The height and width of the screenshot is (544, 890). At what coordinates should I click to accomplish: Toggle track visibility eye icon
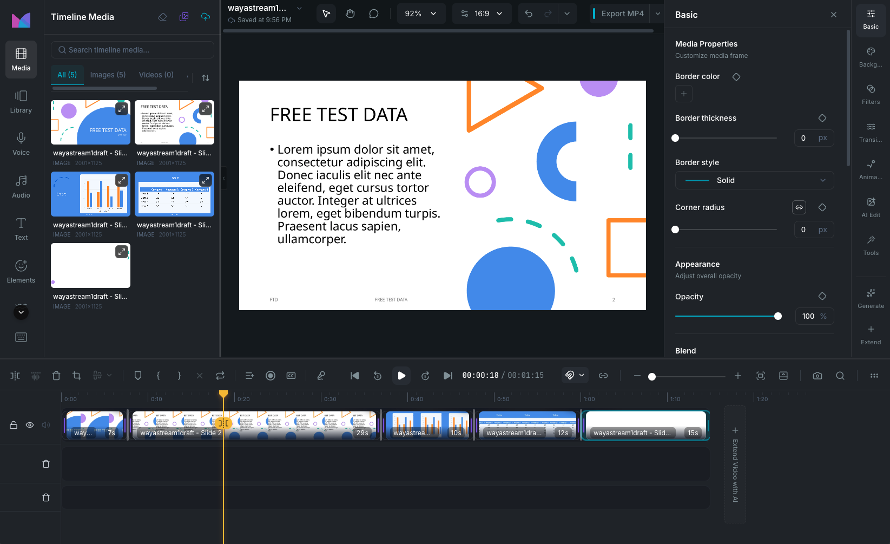(30, 425)
